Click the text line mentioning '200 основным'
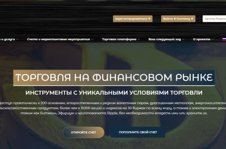This screenshot has height=149, width=226. coord(113,103)
